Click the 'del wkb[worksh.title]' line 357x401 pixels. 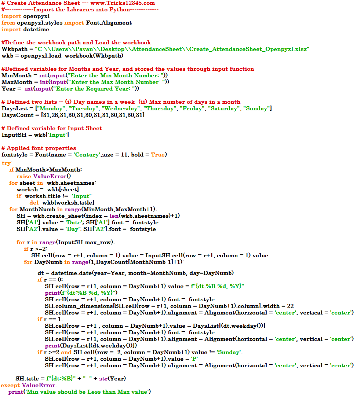62,203
